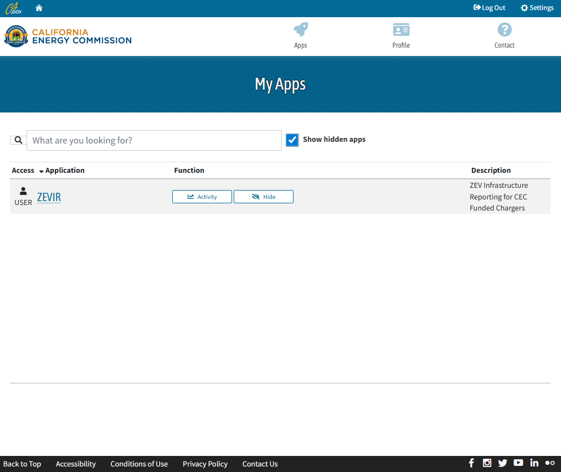The width and height of the screenshot is (561, 472).
Task: Open the Privacy Policy footer item
Action: [x=205, y=464]
